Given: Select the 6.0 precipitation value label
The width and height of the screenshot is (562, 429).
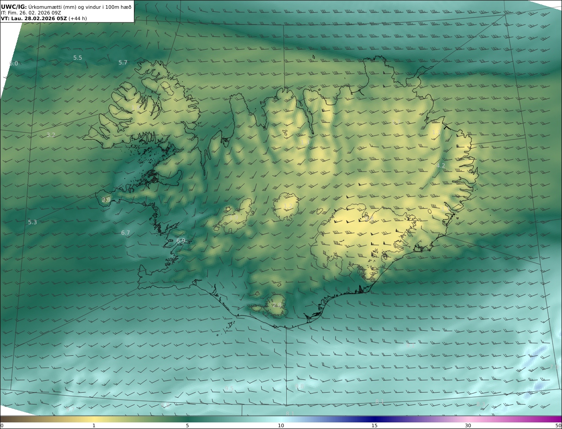Looking at the screenshot, I should [x=14, y=64].
